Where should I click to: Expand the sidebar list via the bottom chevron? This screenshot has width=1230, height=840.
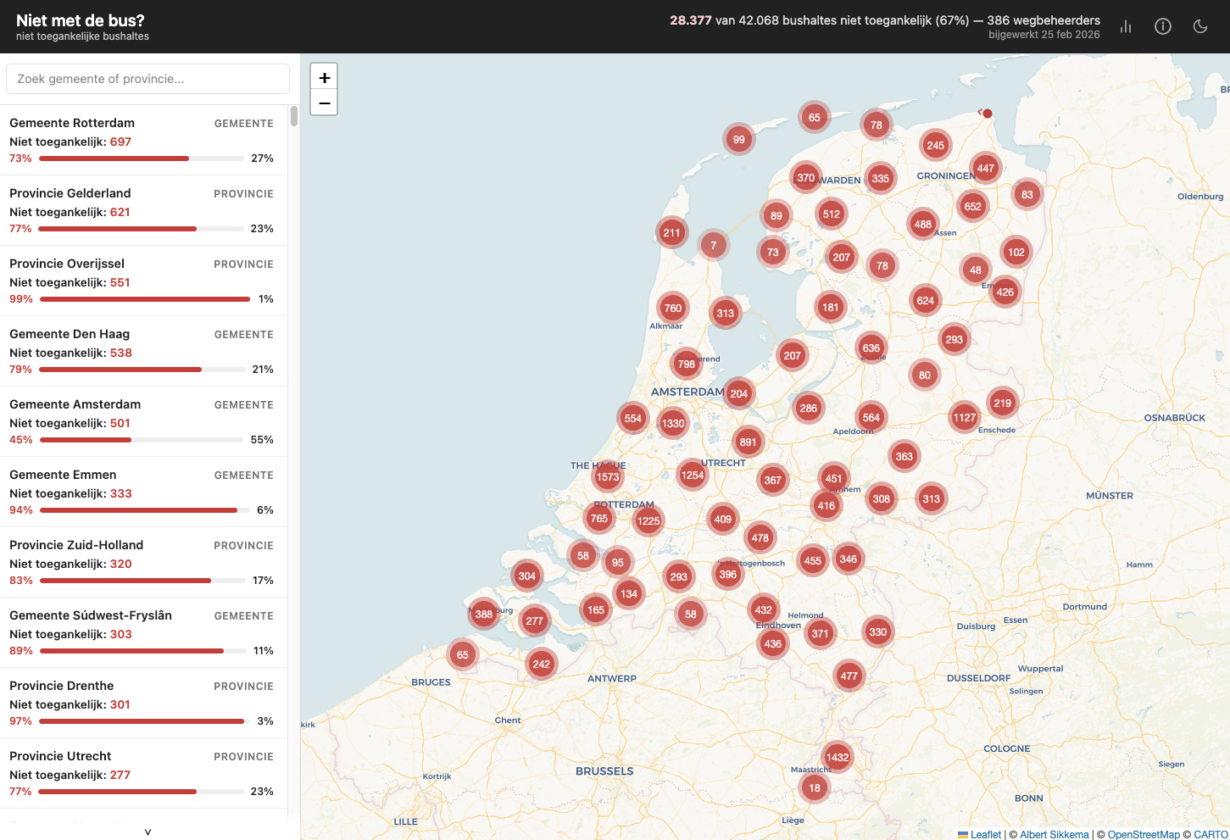point(147,832)
